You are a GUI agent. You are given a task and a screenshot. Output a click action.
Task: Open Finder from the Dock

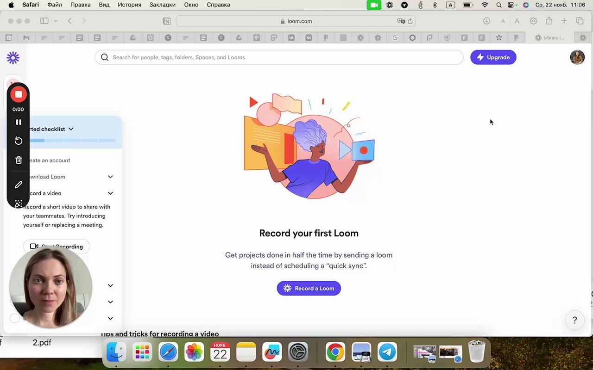pyautogui.click(x=116, y=352)
